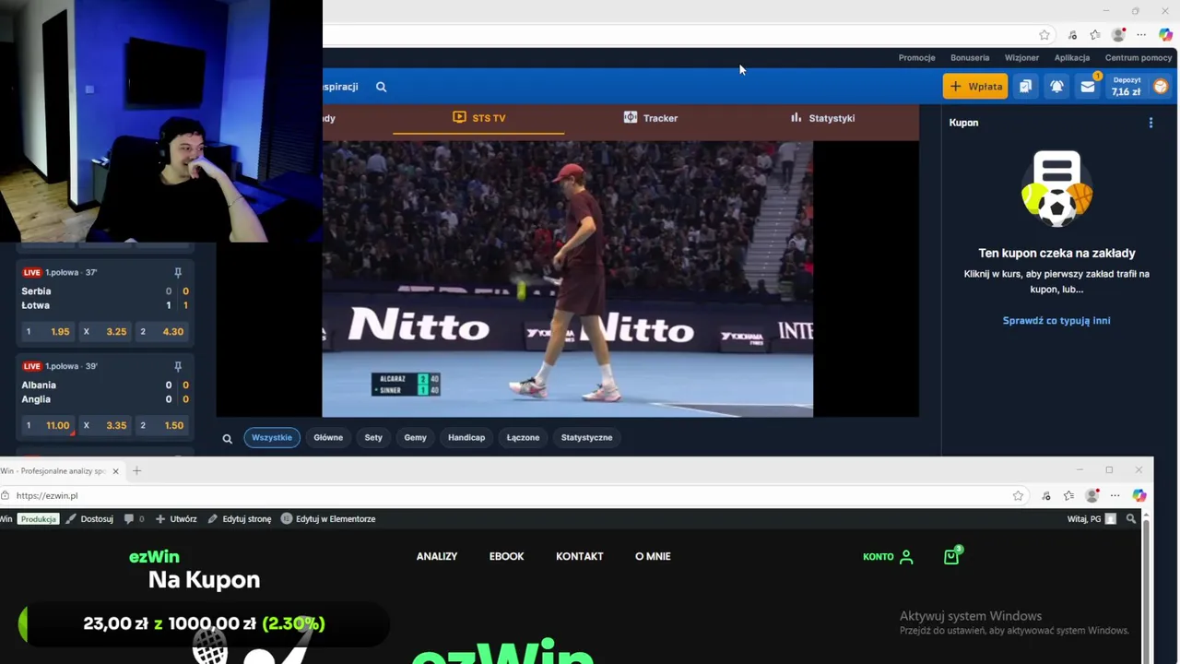The width and height of the screenshot is (1180, 664).
Task: Open media control icon in ezWin browser toolbar
Action: click(1046, 496)
